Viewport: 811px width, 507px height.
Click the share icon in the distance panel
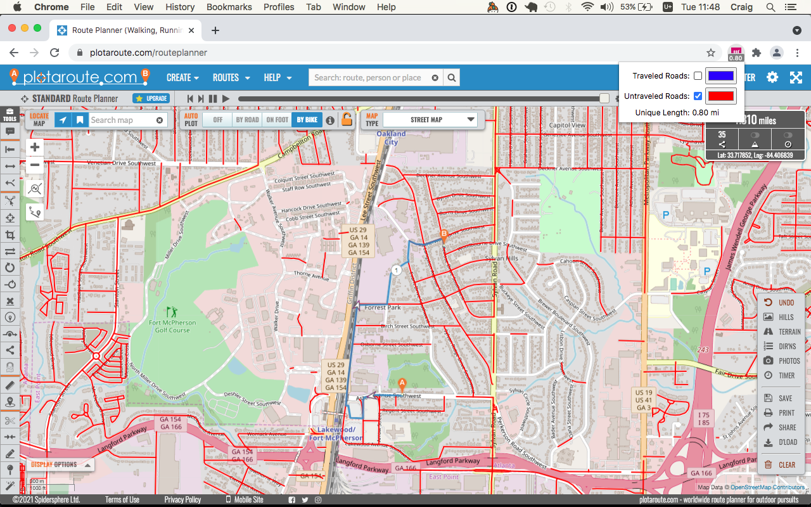coord(722,144)
